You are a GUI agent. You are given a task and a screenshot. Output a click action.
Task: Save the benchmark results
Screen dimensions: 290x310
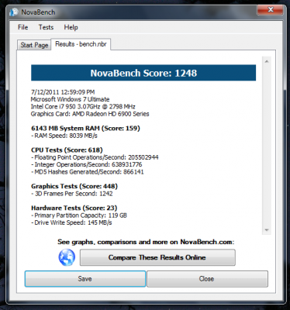85,279
